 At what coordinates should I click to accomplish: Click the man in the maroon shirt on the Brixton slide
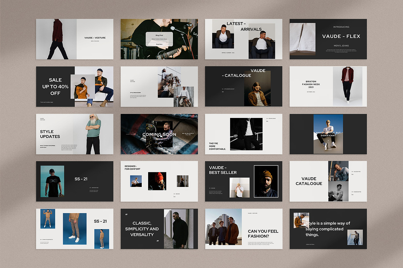pyautogui.click(x=348, y=86)
